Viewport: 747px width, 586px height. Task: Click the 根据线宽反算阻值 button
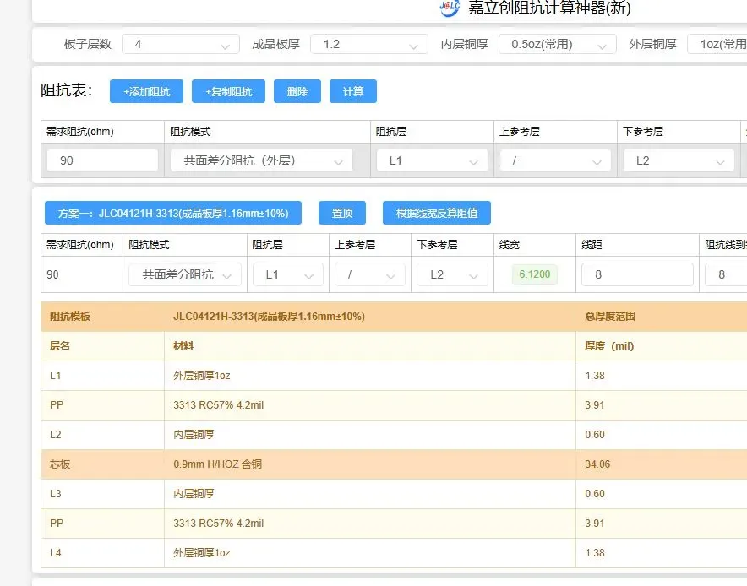click(x=436, y=213)
